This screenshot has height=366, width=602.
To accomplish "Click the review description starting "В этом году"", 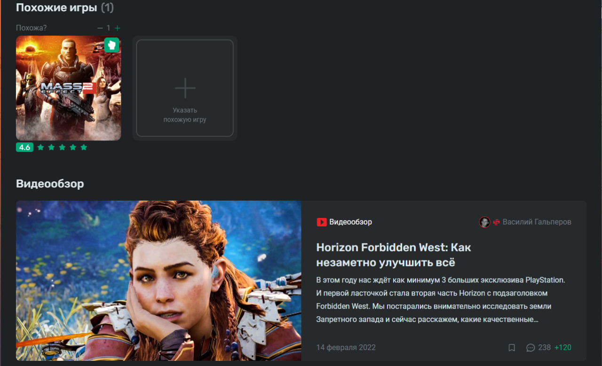I will (441, 300).
